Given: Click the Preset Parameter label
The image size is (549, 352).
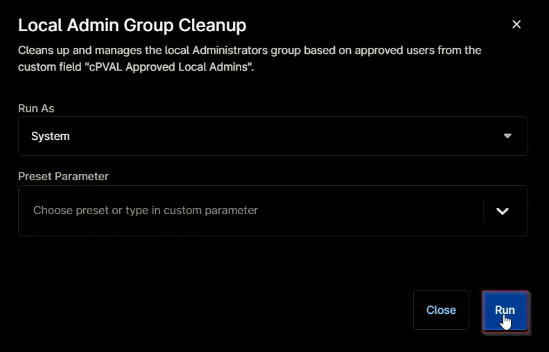Looking at the screenshot, I should [x=63, y=177].
